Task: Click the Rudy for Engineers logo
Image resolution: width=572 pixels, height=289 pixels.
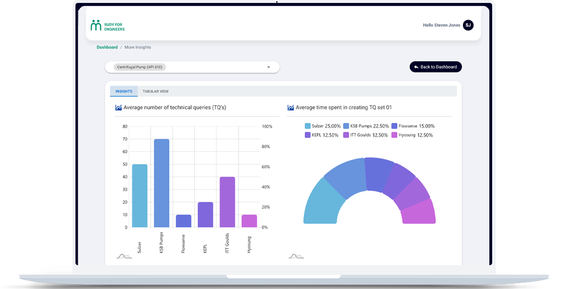Action: pyautogui.click(x=108, y=25)
